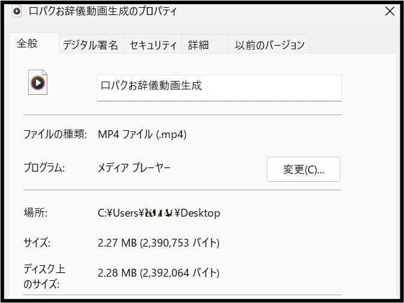
Task: Open the セキュリティ tab
Action: tap(153, 45)
